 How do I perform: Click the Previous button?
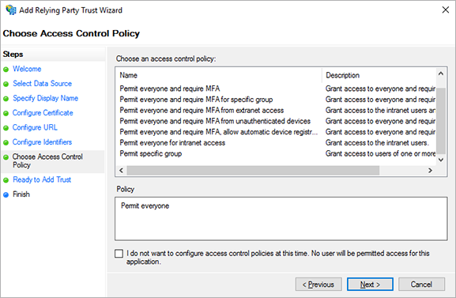click(318, 285)
